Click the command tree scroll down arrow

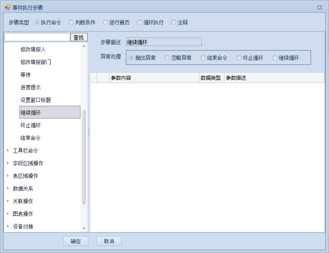point(84,229)
